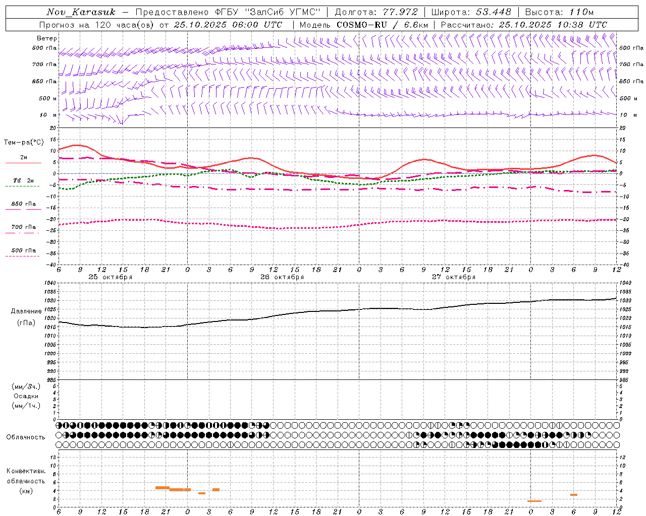
Task: Click the 850 гПа temperature legend entry
Action: [23, 204]
